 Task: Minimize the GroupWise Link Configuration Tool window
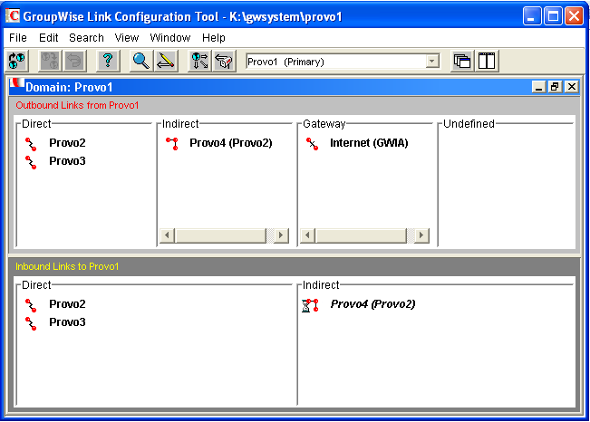[532, 16]
